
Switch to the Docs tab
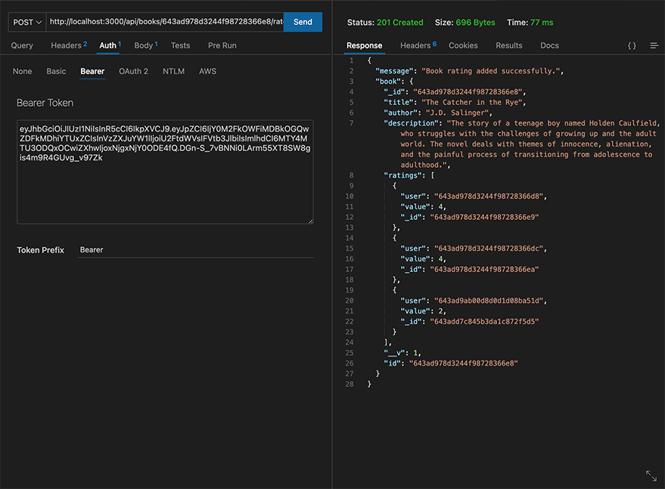549,45
